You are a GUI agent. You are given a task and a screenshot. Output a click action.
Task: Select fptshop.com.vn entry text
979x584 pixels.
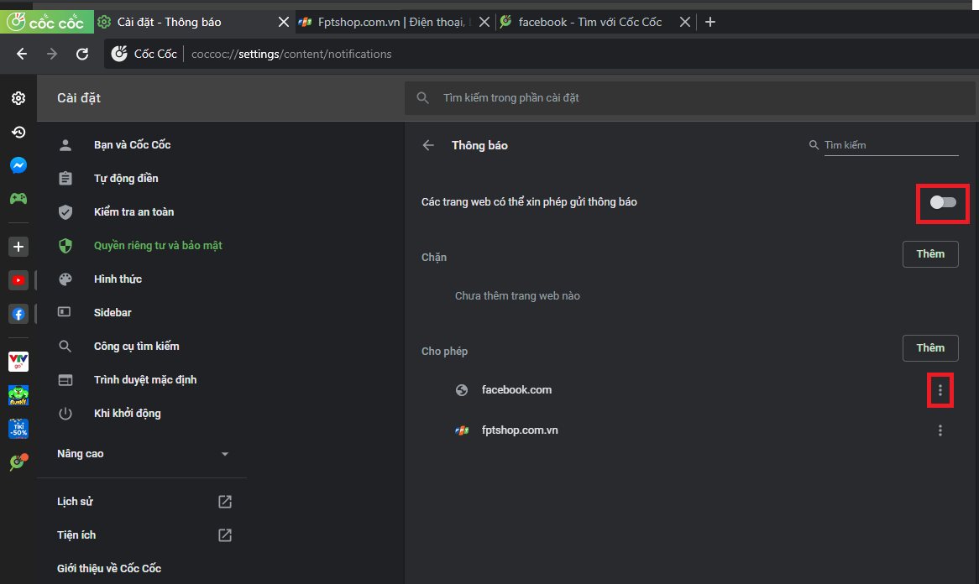(x=520, y=430)
